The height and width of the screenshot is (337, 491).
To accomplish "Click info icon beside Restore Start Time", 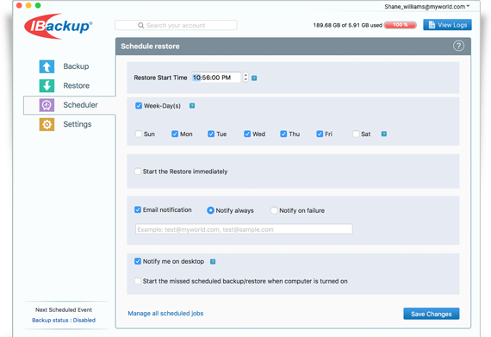I will pos(254,78).
